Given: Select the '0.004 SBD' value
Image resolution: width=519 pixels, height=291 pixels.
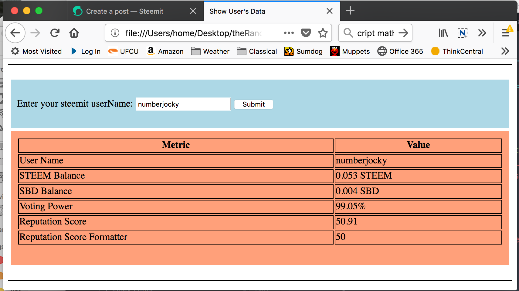Looking at the screenshot, I should (418, 191).
